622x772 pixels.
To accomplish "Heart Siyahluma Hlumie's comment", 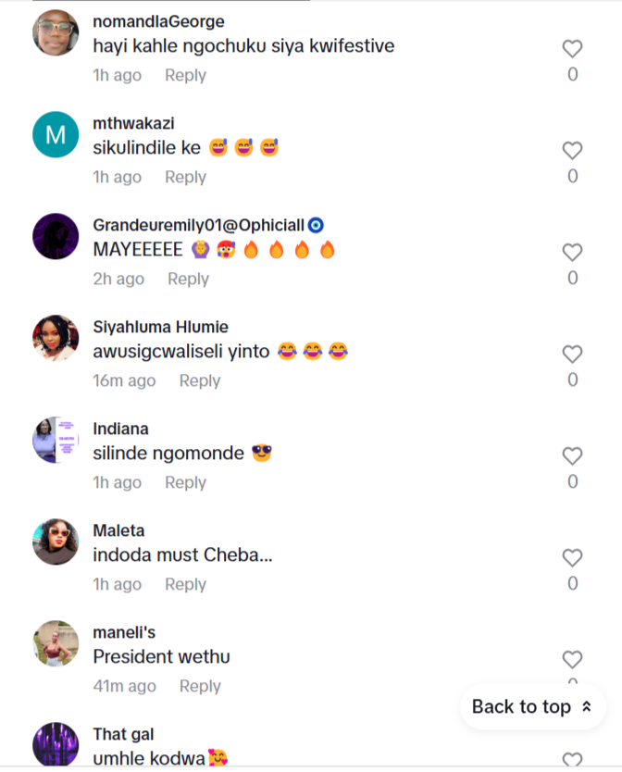I will 573,355.
